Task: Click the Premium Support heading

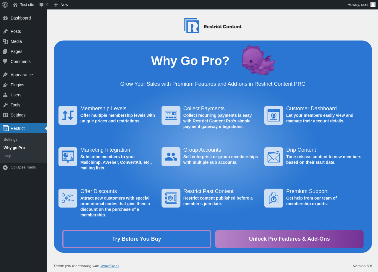Action: click(x=307, y=191)
